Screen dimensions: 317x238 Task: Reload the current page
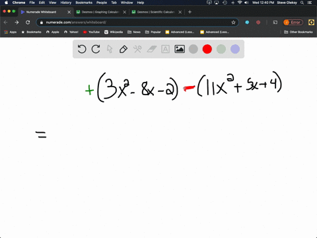(28, 22)
